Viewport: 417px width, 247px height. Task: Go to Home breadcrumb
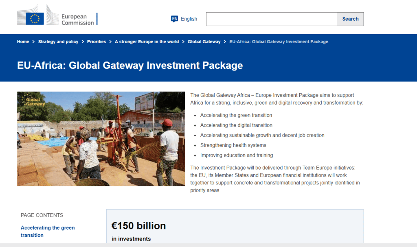point(23,42)
